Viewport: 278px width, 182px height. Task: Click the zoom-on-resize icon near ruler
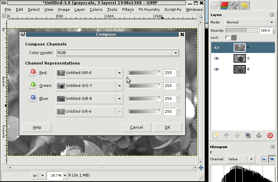200,17
